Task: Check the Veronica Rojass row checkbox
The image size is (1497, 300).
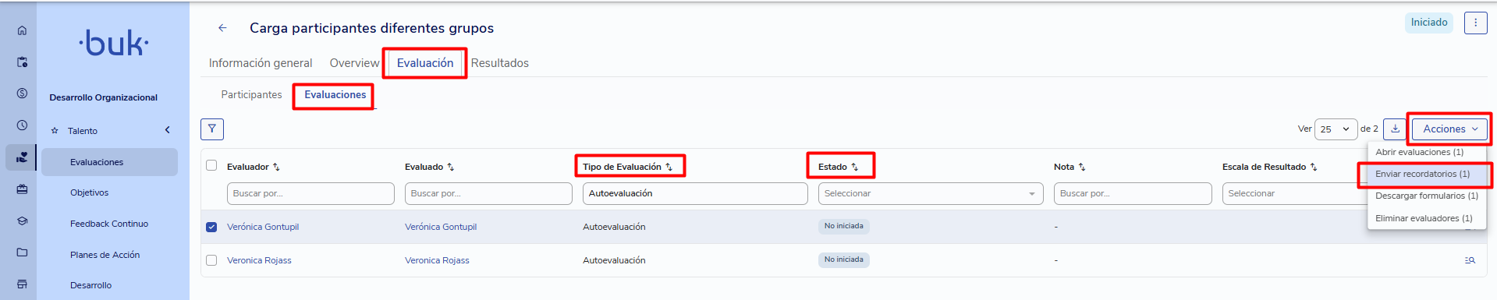Action: click(211, 260)
